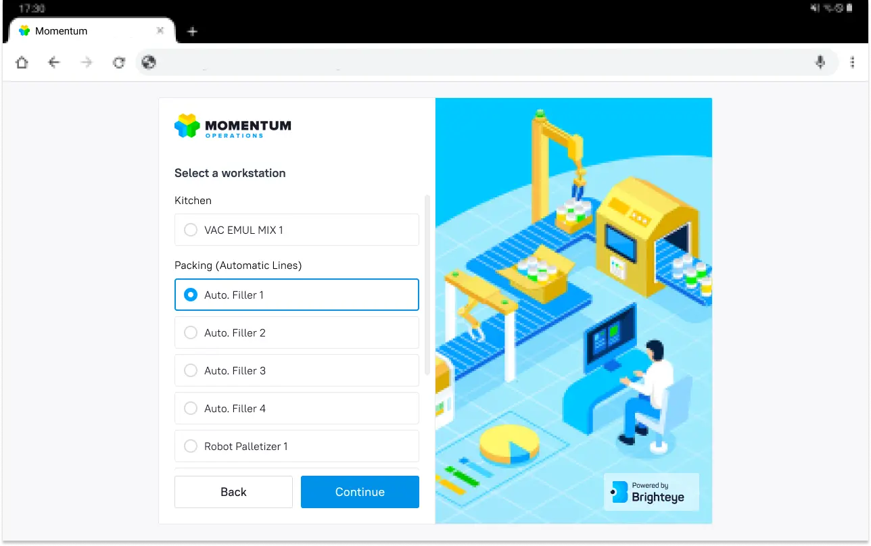Tap the browser home icon

pos(22,63)
